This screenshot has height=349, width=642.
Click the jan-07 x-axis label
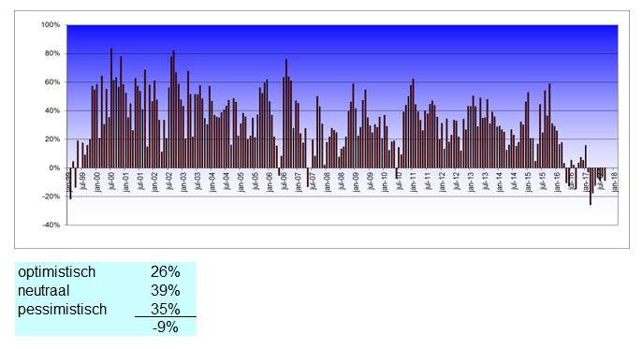(298, 182)
